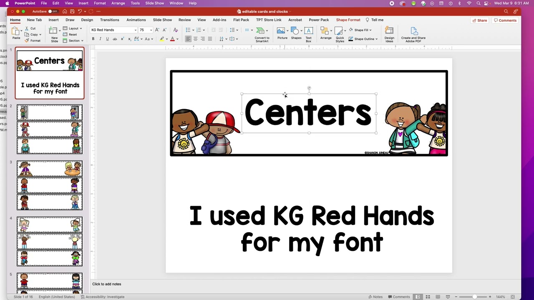
Task: Click Accessibility: Investigate status
Action: click(103, 297)
